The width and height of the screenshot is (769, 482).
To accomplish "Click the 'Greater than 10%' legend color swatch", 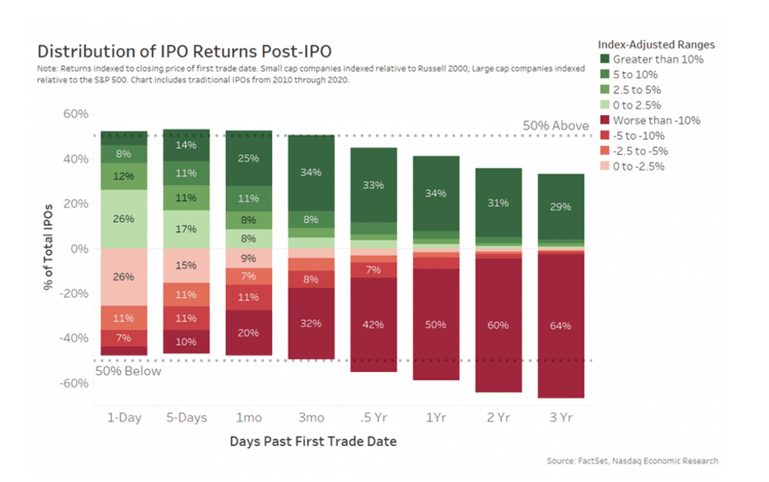I will pos(605,59).
